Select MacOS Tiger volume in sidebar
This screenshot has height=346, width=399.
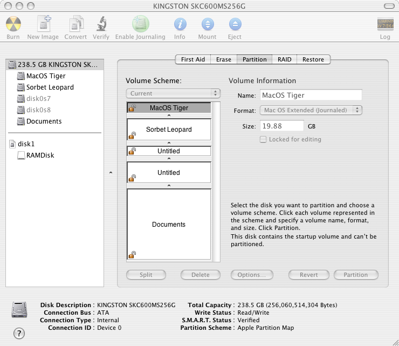pos(54,76)
